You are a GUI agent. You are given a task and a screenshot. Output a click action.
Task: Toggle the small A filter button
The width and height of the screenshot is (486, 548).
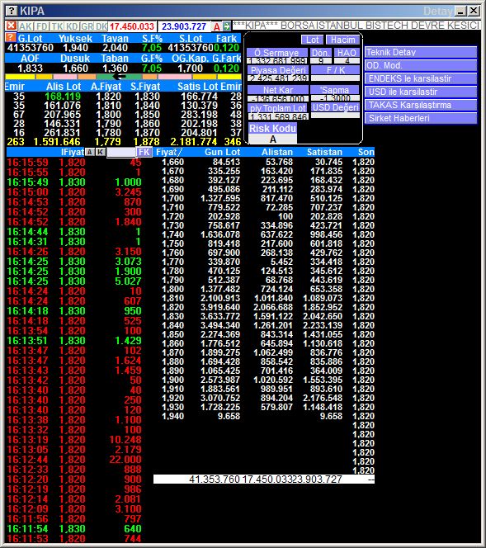(x=90, y=152)
